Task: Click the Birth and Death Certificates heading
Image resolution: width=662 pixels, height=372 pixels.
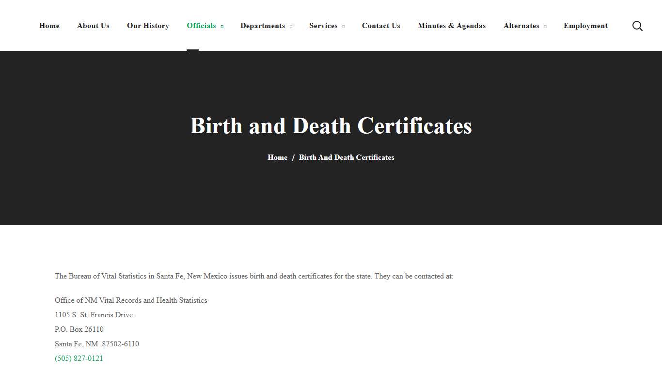Action: 331,125
